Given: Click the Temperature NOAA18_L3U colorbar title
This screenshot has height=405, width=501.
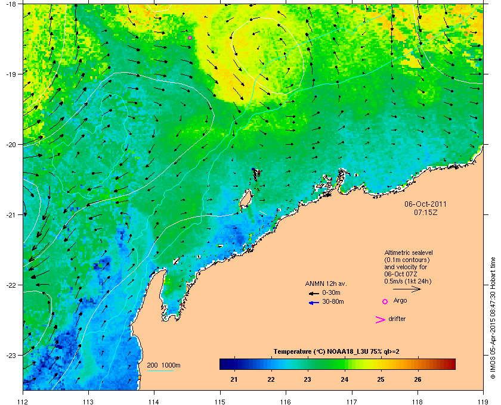Looking at the screenshot, I should coord(336,351).
